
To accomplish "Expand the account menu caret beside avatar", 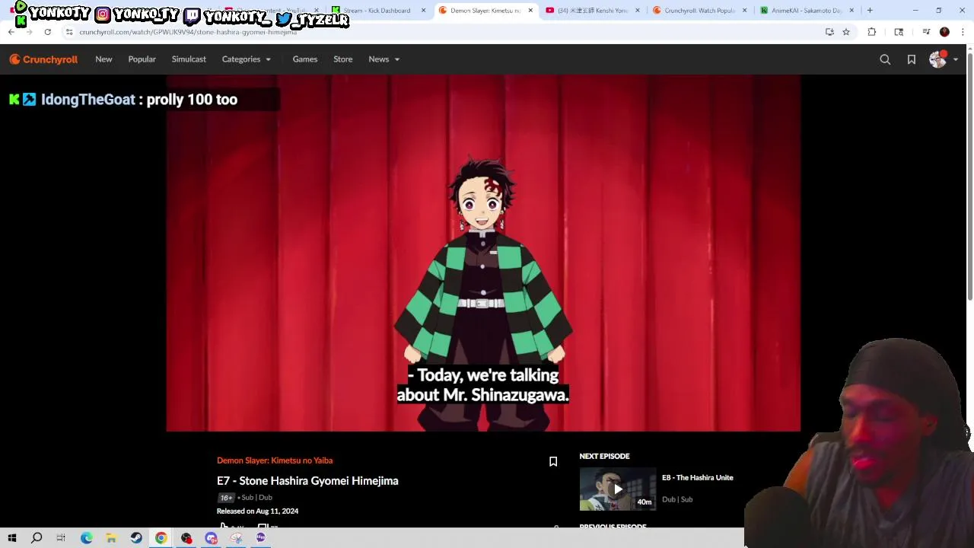I will click(956, 59).
